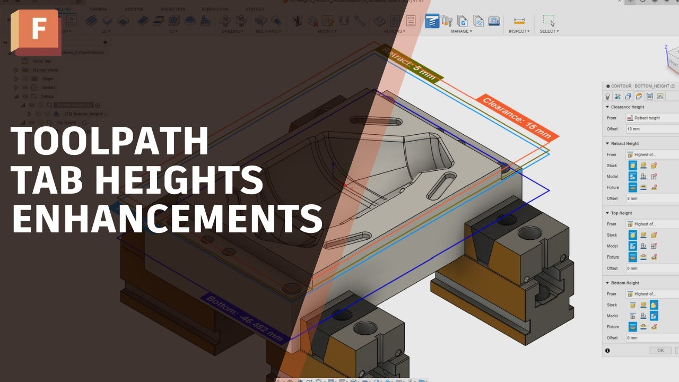Open the INSPECT dropdown menu
The width and height of the screenshot is (679, 382).
pyautogui.click(x=519, y=31)
